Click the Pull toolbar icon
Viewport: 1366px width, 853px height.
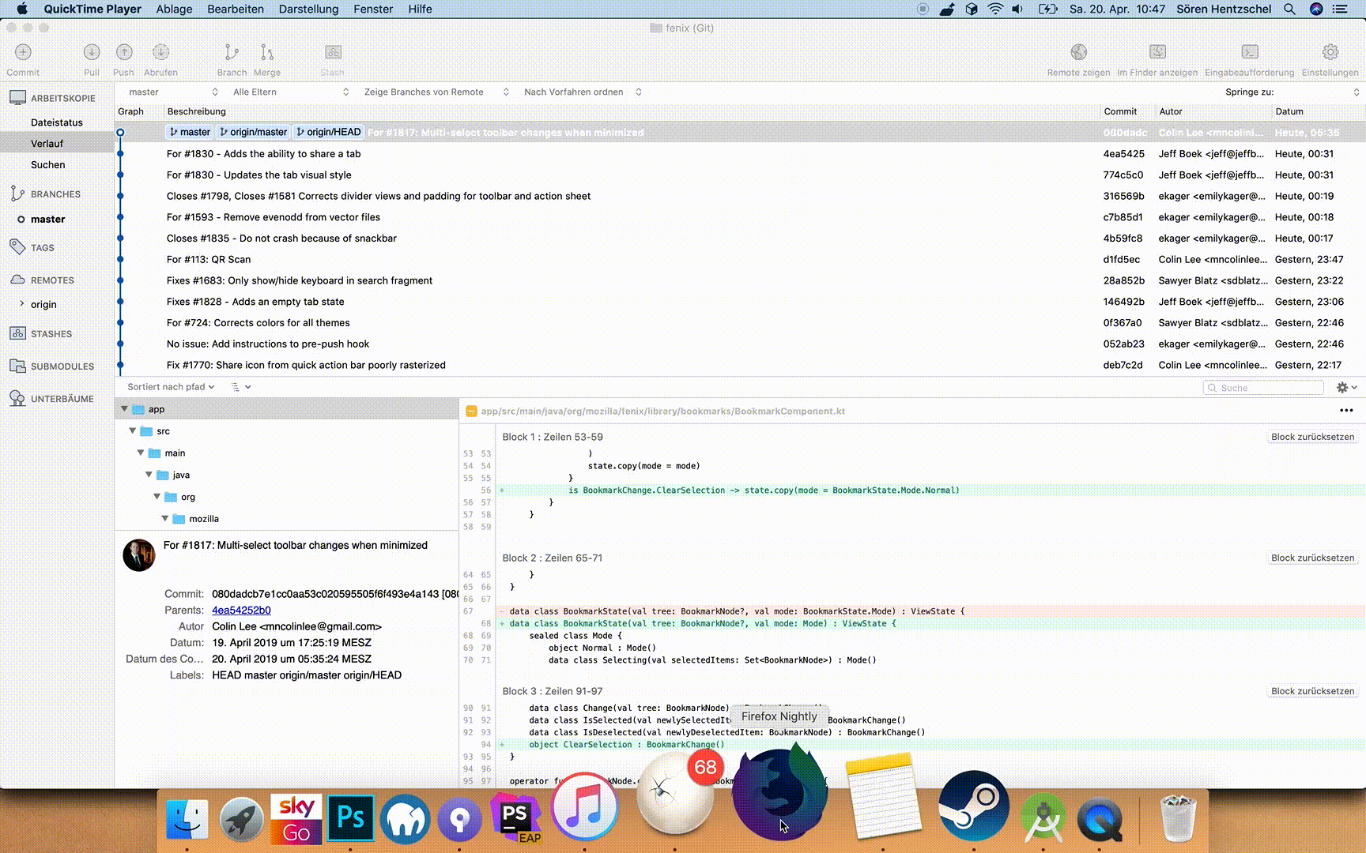(x=92, y=53)
